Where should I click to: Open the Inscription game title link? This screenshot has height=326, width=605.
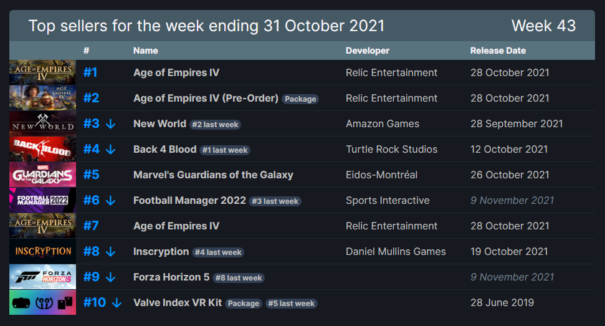161,252
